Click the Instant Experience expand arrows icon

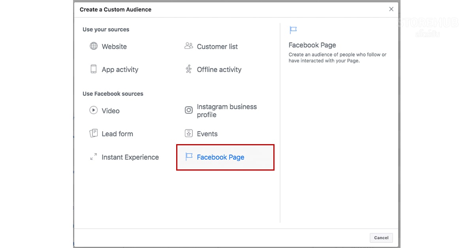click(94, 157)
